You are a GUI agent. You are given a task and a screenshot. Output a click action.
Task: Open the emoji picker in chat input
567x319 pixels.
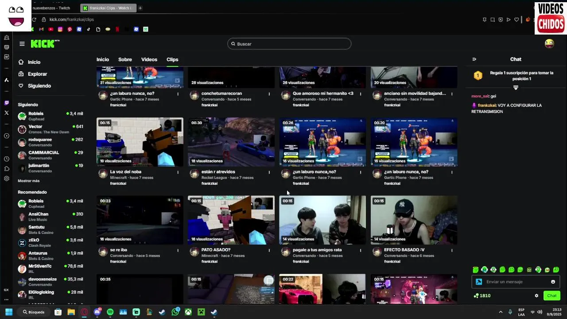(x=553, y=282)
